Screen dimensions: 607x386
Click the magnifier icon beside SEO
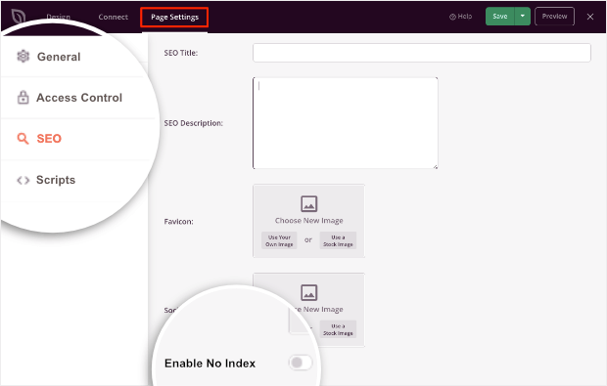pyautogui.click(x=23, y=139)
